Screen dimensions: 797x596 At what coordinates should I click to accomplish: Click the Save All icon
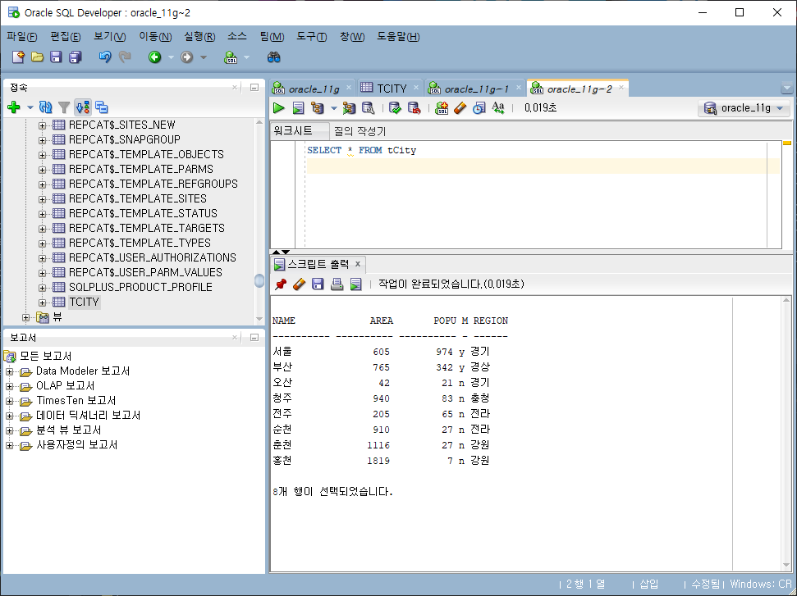pos(76,57)
